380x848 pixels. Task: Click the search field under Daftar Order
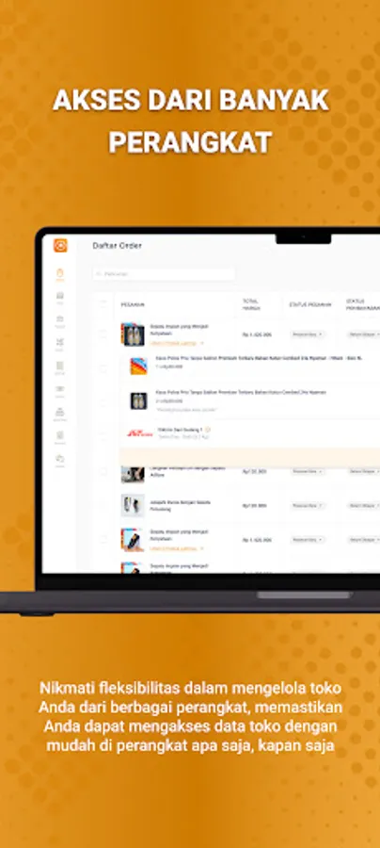[x=164, y=274]
